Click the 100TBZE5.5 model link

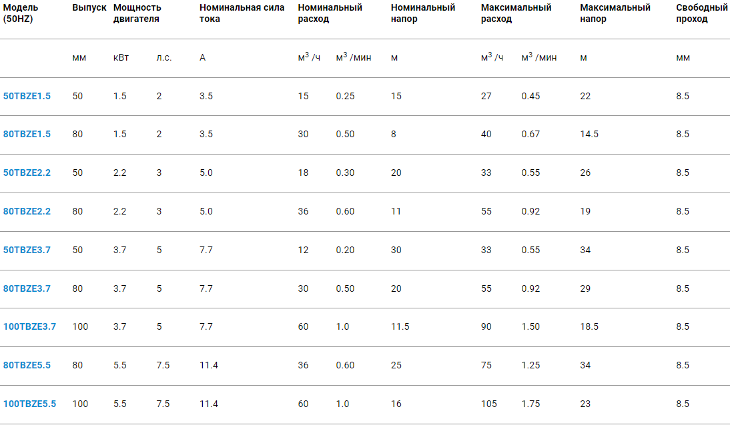pyautogui.click(x=29, y=404)
